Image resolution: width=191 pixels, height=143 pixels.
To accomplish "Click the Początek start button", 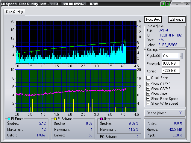I will click(x=153, y=19).
